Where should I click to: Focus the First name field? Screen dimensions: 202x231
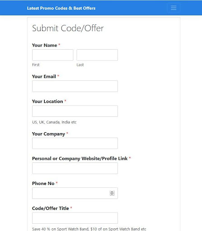pos(52,55)
